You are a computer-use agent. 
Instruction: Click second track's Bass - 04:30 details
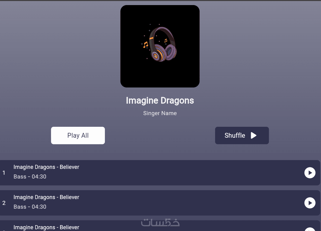click(x=30, y=207)
